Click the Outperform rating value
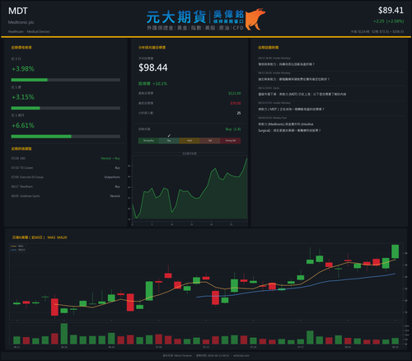The height and width of the screenshot is (361, 412). [x=112, y=177]
